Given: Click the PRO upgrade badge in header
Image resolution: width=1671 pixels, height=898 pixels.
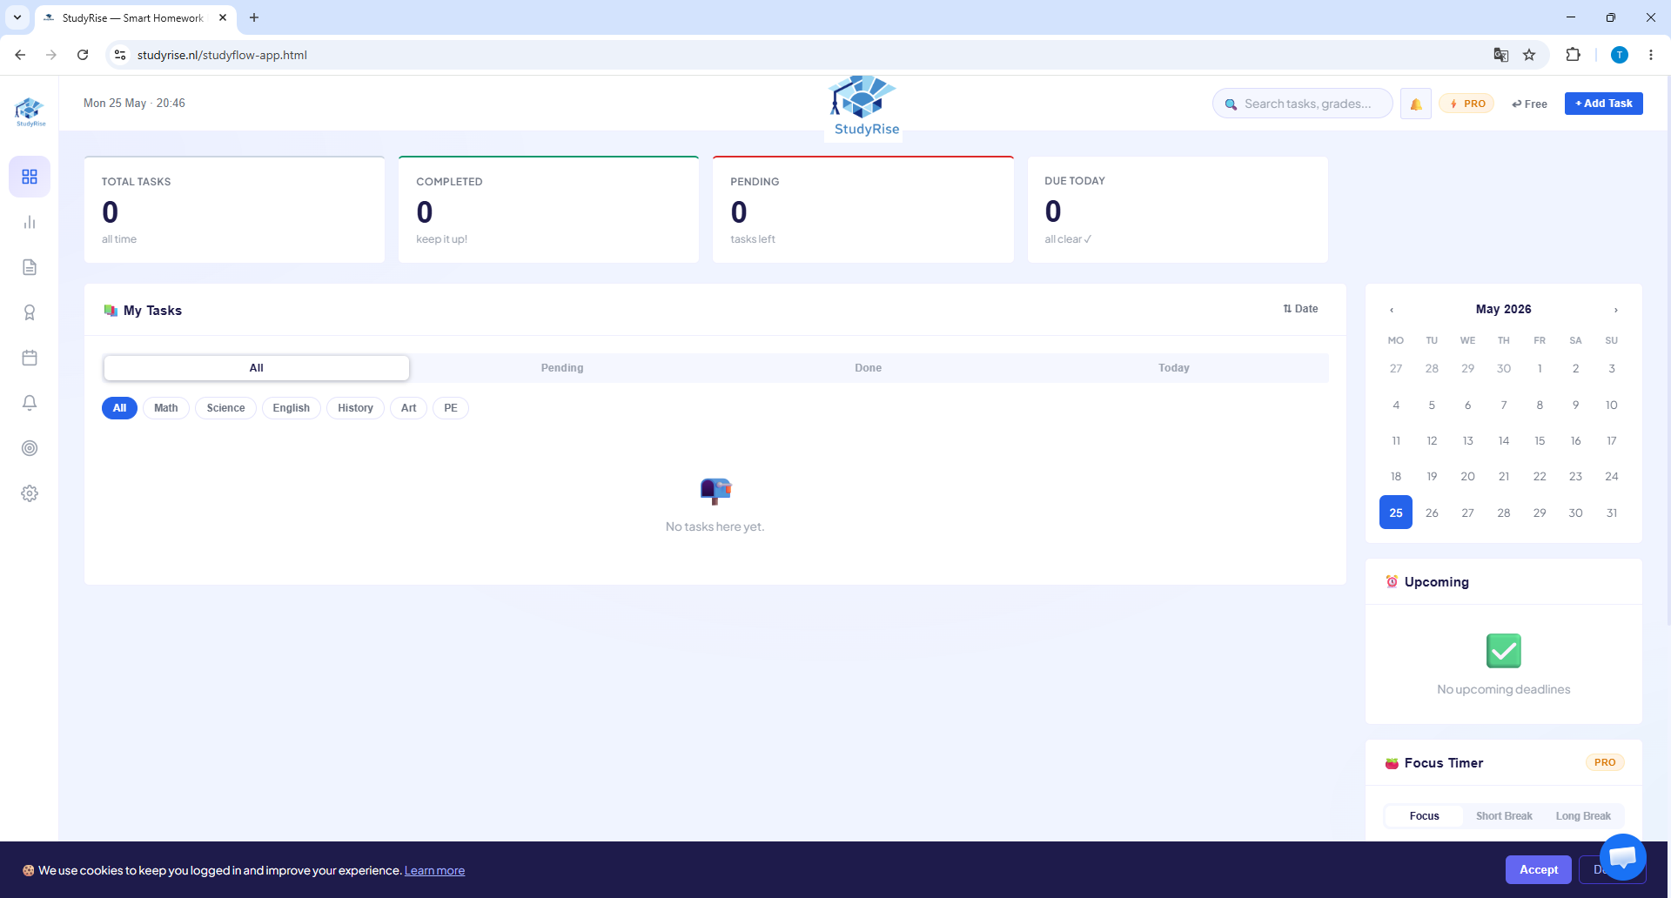Looking at the screenshot, I should (x=1467, y=104).
